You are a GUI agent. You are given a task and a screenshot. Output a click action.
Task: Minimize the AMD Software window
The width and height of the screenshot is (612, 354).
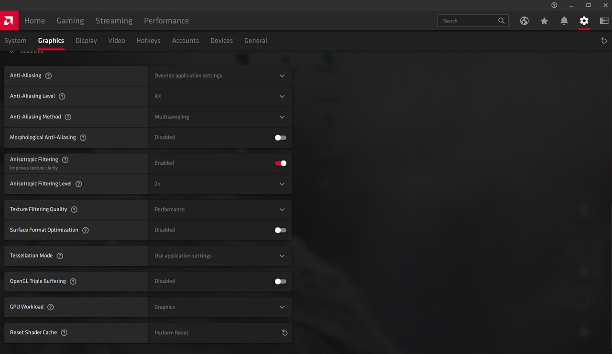pos(571,5)
